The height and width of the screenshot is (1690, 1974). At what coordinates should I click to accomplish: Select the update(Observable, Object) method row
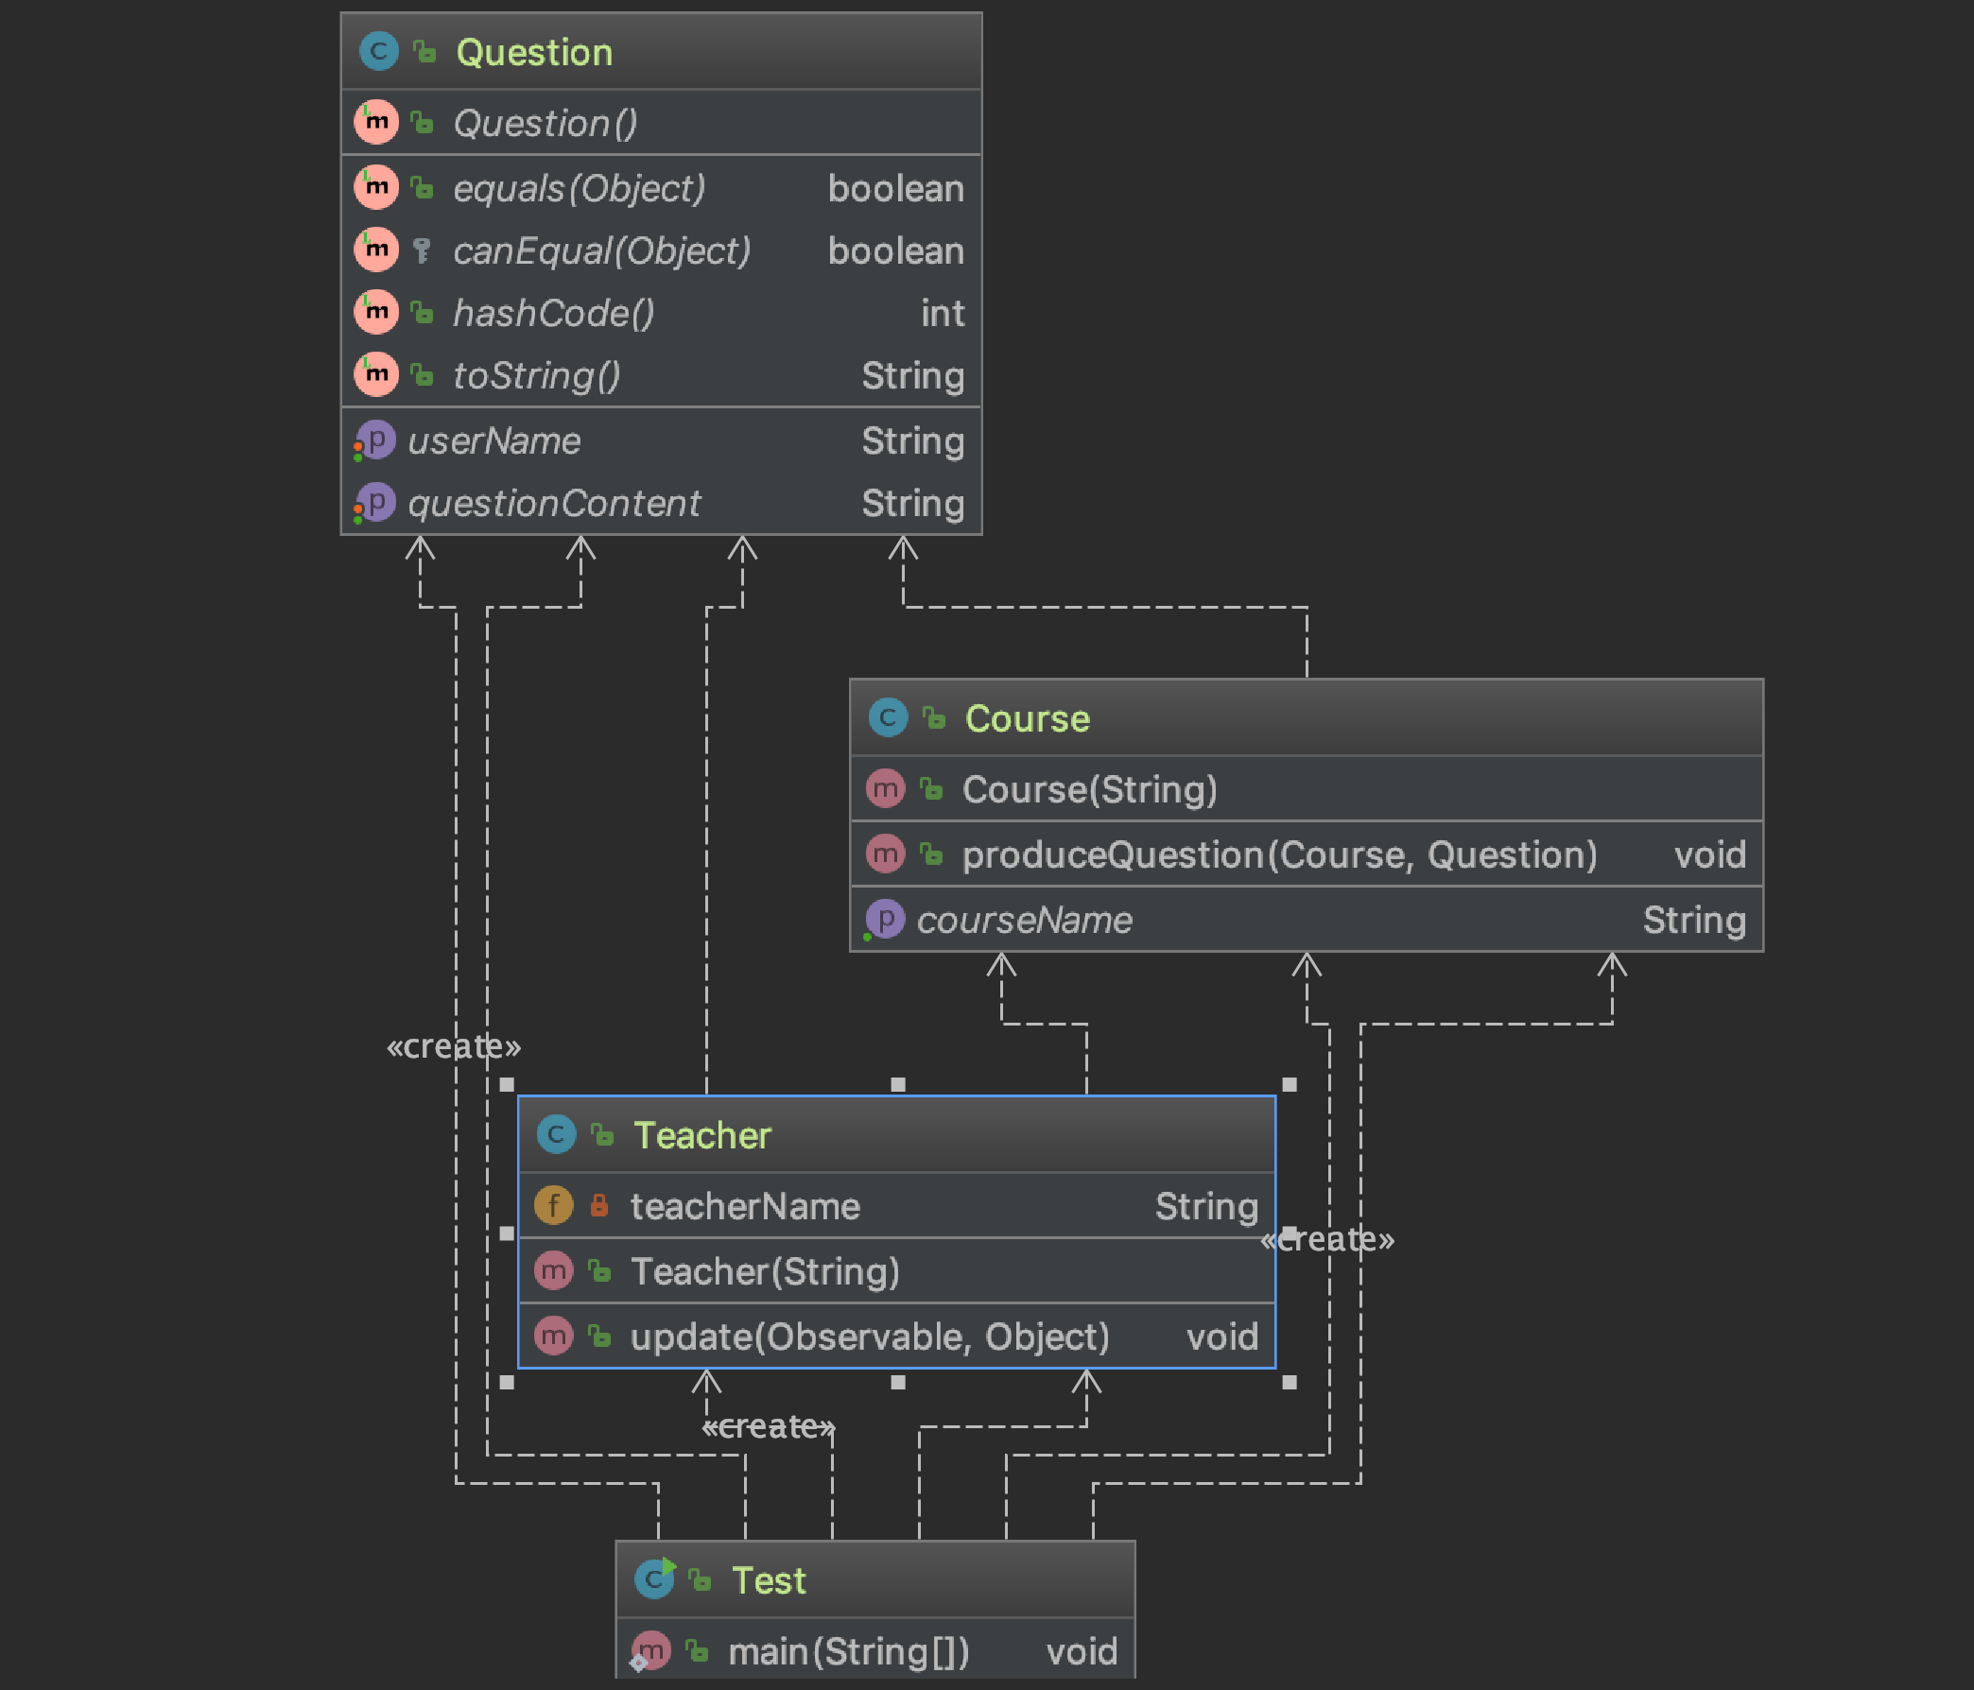(x=869, y=1336)
